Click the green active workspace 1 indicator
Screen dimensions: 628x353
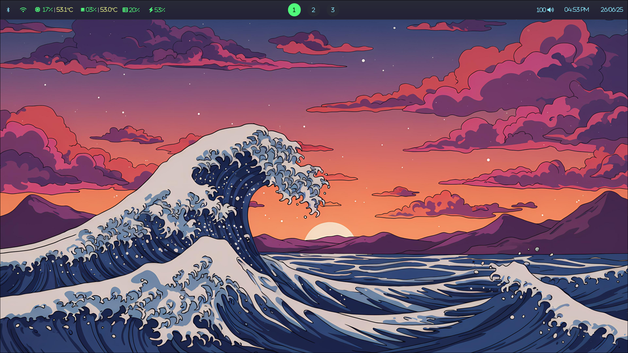click(294, 9)
